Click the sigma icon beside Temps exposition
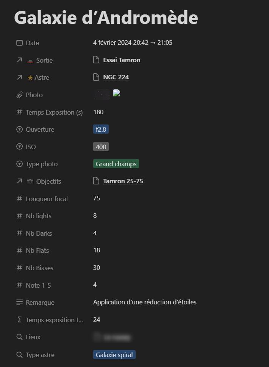 coord(20,320)
